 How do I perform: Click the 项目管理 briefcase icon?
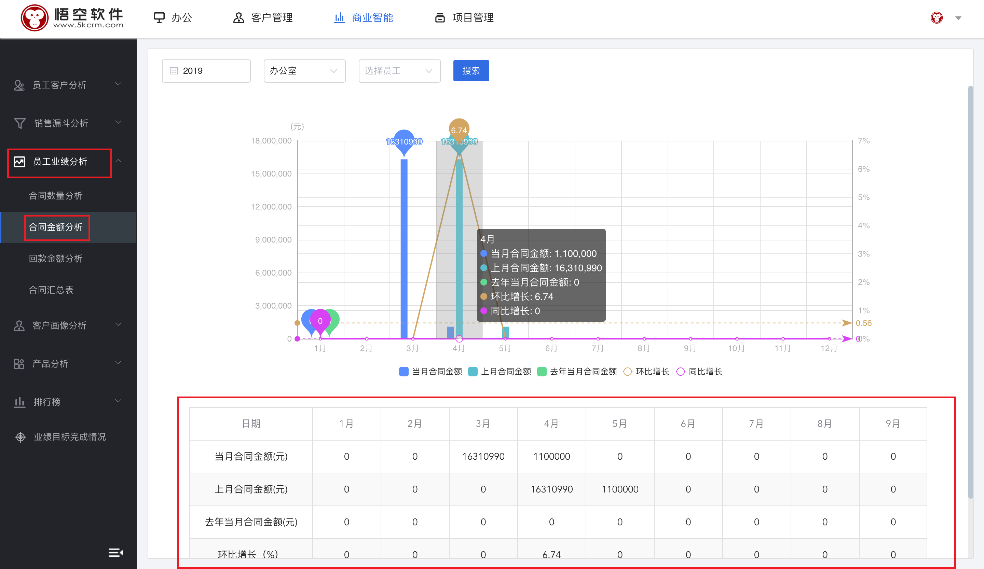(x=440, y=18)
